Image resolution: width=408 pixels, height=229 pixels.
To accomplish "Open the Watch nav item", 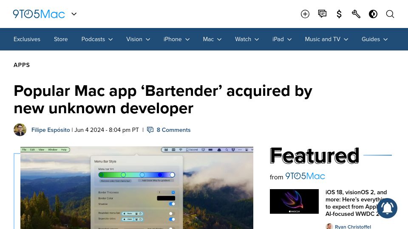I will (243, 39).
